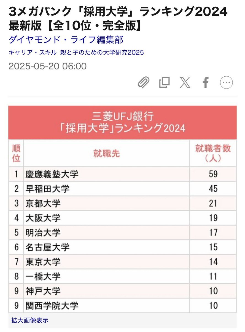Click the 拡大画像表示 enlarge image link

coord(30,320)
